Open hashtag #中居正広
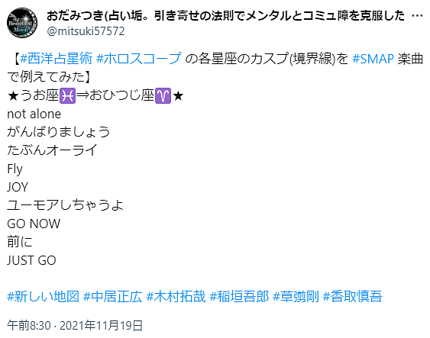430x338 pixels. pyautogui.click(x=113, y=296)
